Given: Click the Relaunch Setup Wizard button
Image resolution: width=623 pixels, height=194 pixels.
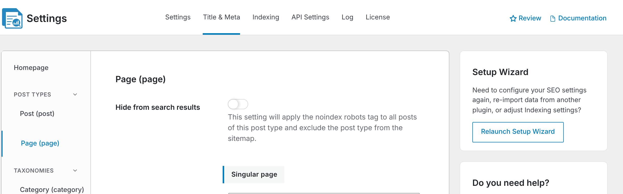Looking at the screenshot, I should 518,132.
